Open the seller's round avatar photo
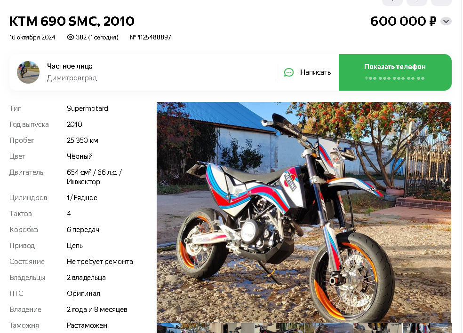The width and height of the screenshot is (463, 333). point(28,72)
